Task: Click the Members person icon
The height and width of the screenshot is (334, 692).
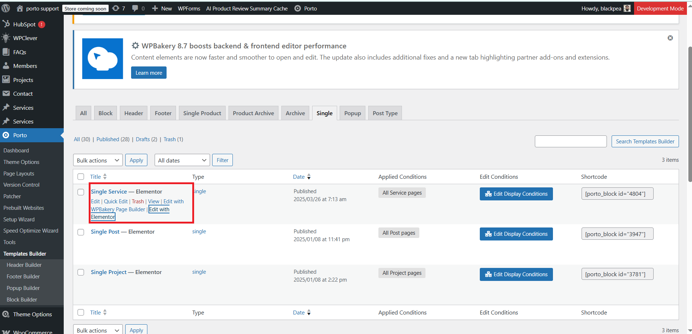Action: (6, 66)
